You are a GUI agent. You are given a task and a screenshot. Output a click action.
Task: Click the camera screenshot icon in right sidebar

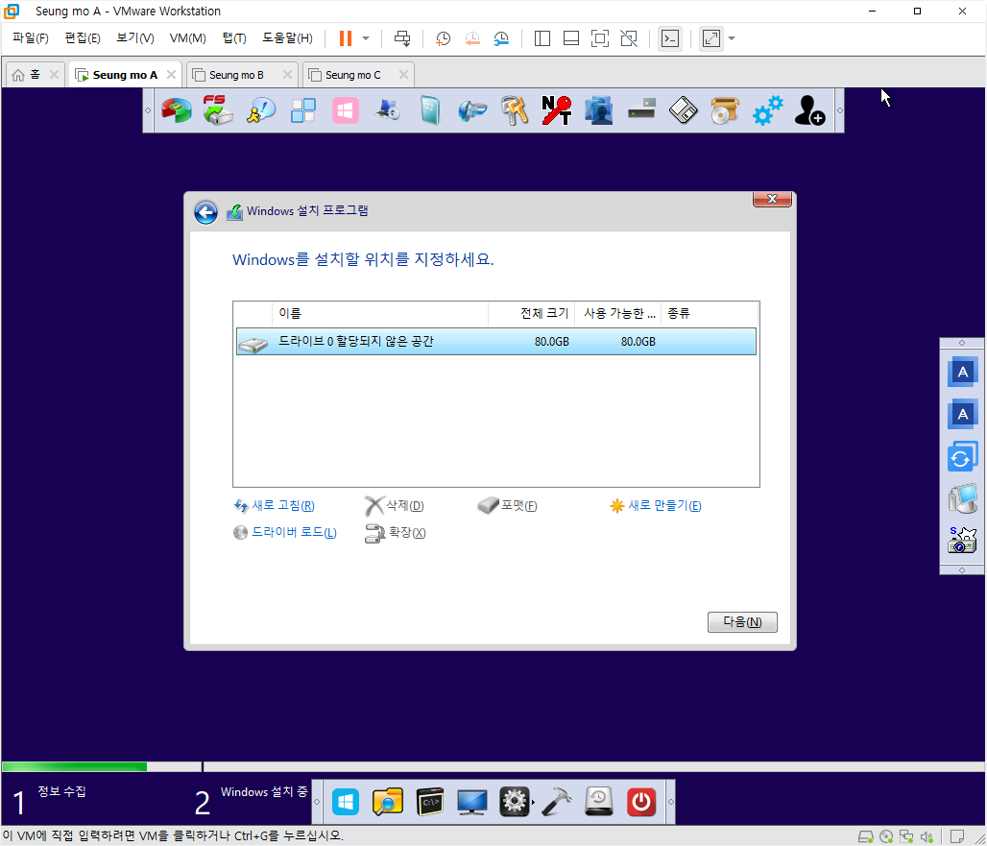click(962, 541)
